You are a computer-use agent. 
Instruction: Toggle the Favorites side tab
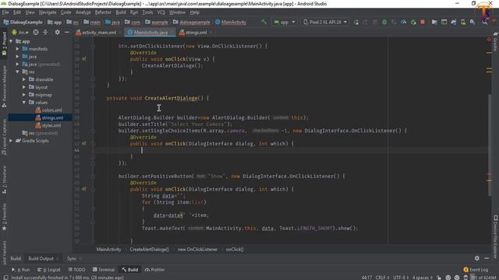coord(4,216)
